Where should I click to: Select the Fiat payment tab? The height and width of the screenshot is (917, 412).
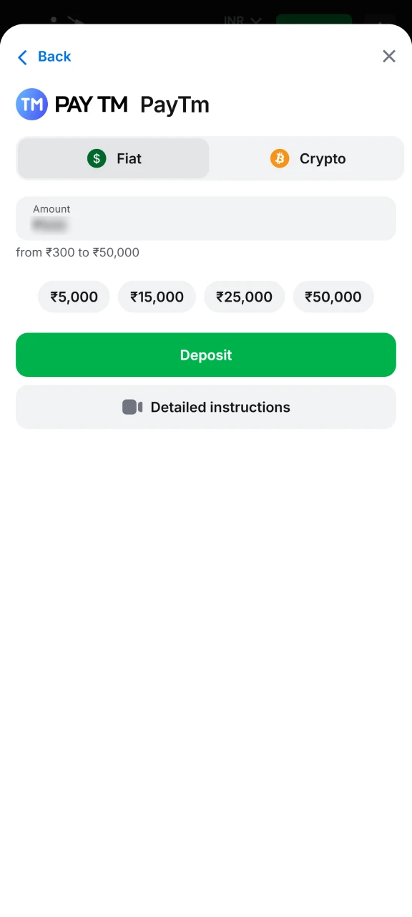tap(112, 158)
